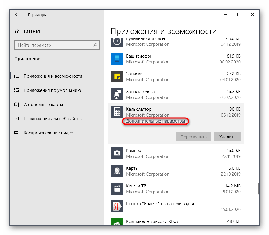Screen dimensions: 269x235
Task: Select the Записки sticky notes icon
Action: point(117,76)
